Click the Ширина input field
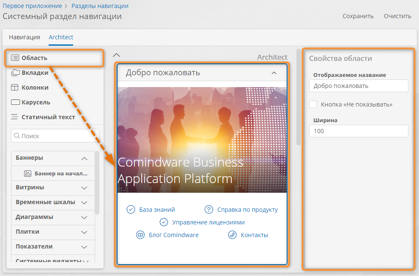This screenshot has height=276, width=419. (359, 131)
